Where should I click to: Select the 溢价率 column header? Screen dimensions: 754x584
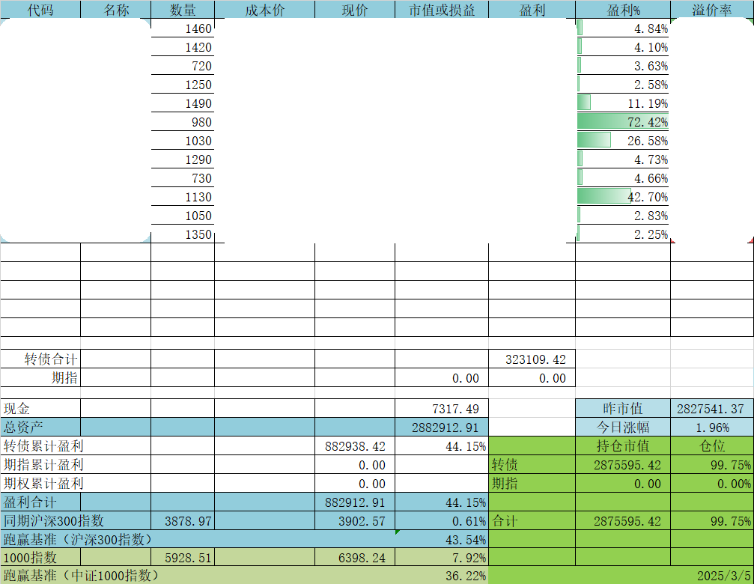pos(712,10)
